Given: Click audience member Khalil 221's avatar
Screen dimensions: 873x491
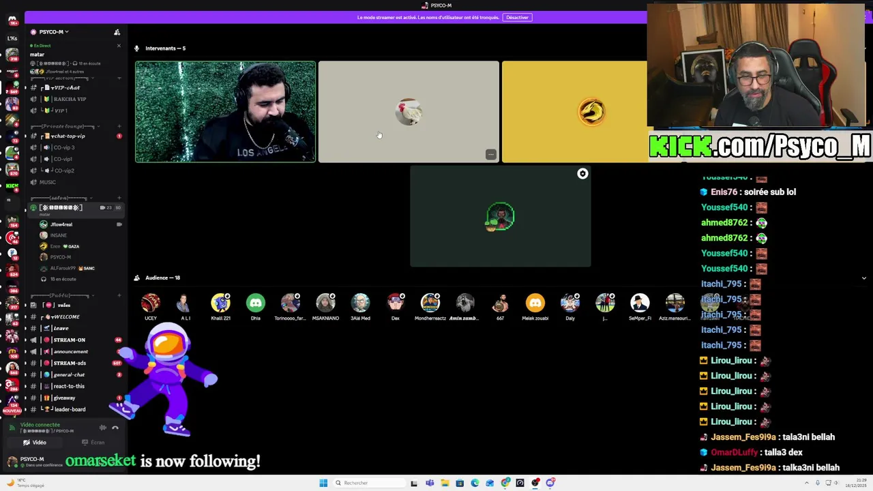Looking at the screenshot, I should point(220,303).
